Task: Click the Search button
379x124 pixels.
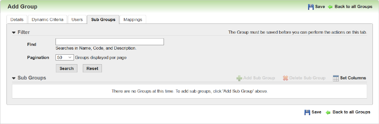Action: point(66,68)
